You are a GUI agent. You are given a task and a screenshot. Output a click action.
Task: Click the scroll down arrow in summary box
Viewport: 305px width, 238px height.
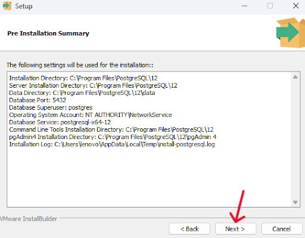(x=295, y=202)
